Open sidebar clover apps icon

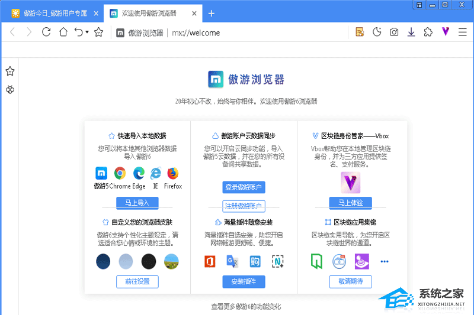[10, 89]
